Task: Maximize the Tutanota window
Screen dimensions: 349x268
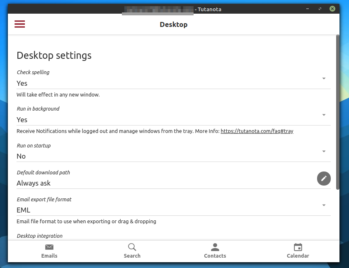Action: point(320,9)
